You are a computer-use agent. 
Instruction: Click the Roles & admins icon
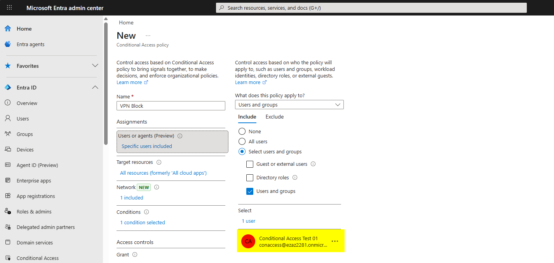point(8,211)
